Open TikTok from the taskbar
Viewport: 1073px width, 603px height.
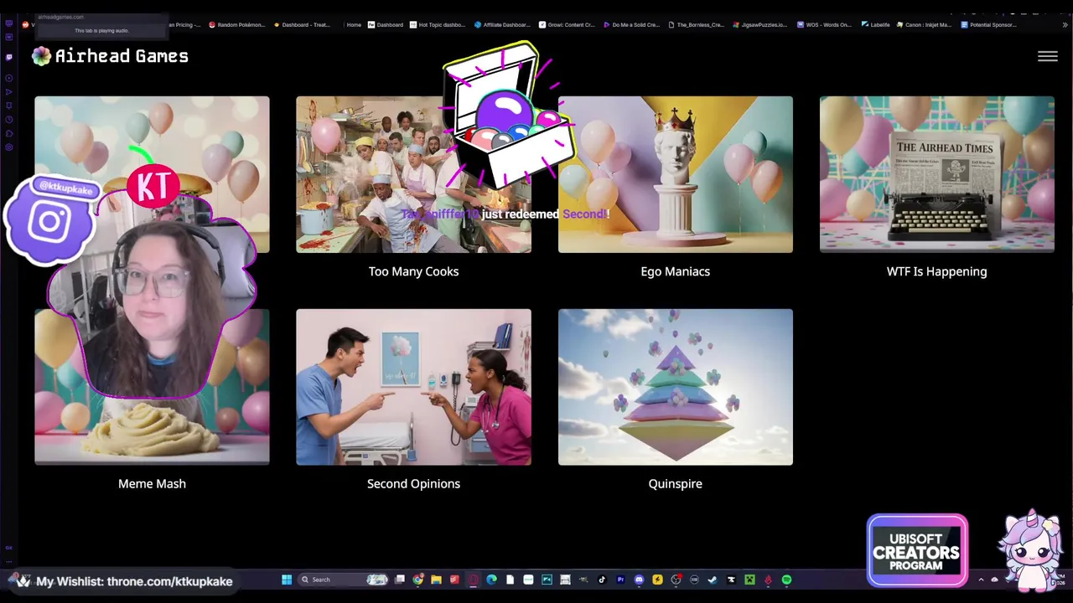tap(602, 580)
